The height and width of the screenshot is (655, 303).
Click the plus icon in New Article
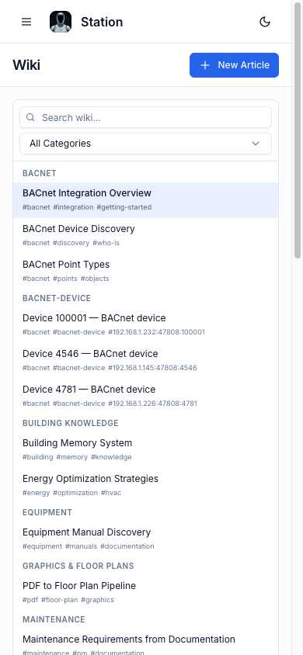coord(205,65)
